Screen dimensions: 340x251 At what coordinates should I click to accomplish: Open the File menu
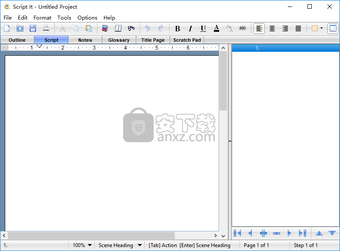pos(7,18)
